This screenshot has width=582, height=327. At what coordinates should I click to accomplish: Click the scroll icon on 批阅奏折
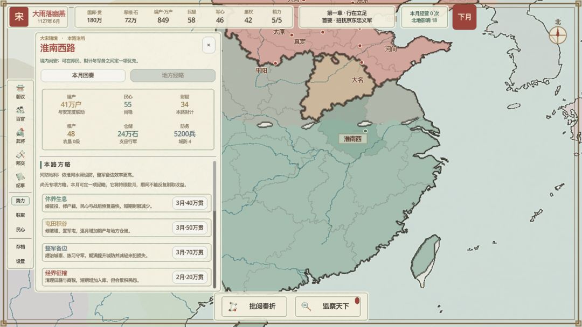point(233,306)
